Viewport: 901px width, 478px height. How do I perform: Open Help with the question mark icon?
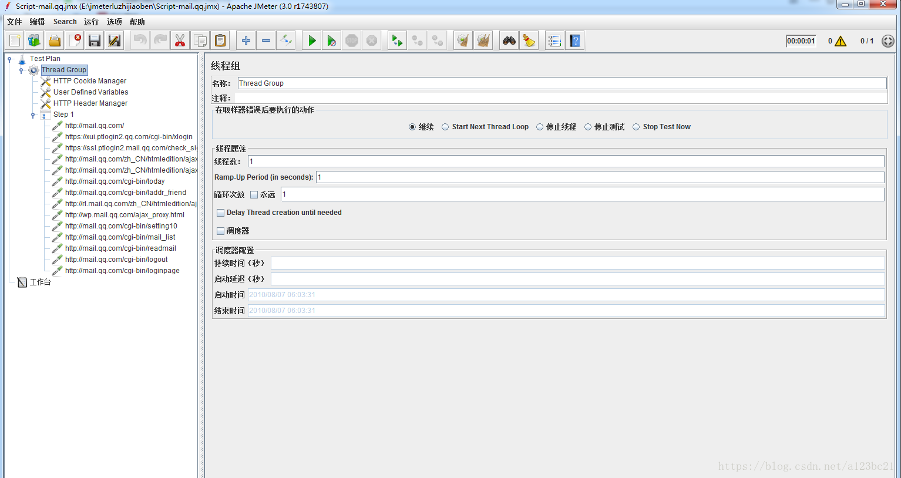point(574,41)
